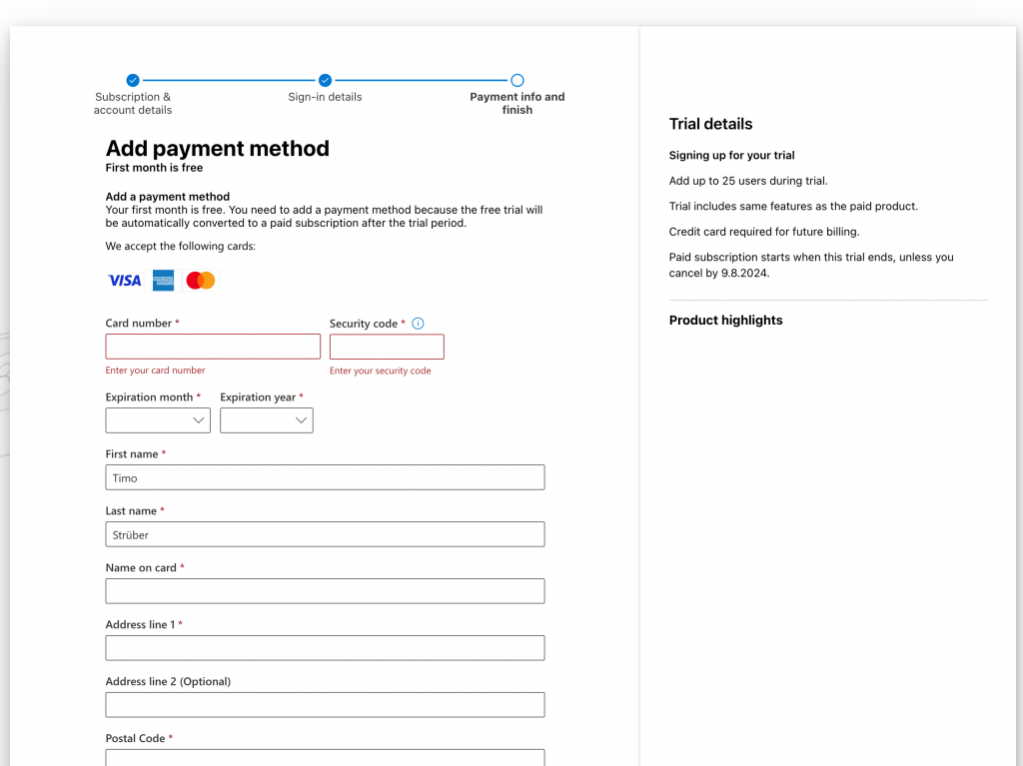Open the Expiration month dropdown
The width and height of the screenshot is (1023, 766).
pos(158,420)
